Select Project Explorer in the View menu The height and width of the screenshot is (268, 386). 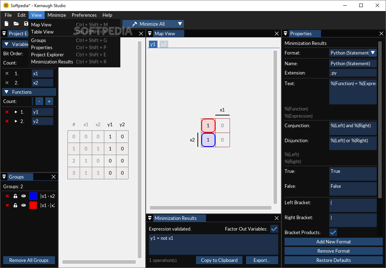click(74, 55)
